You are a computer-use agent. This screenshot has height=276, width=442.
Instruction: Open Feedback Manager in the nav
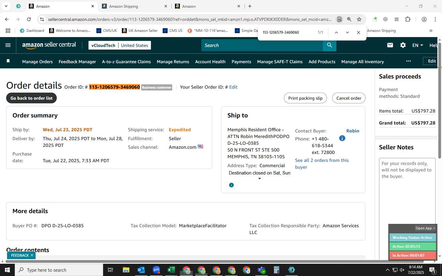pyautogui.click(x=77, y=62)
